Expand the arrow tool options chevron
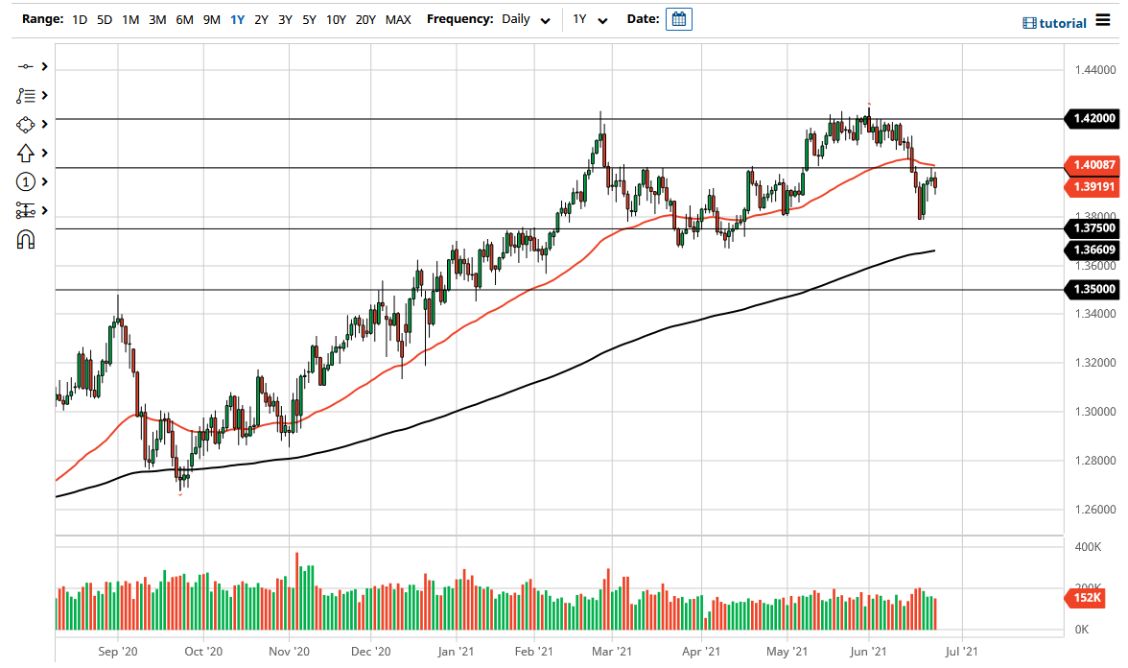This screenshot has height=668, width=1128. coord(44,153)
